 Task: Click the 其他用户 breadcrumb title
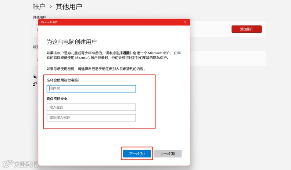coord(69,7)
